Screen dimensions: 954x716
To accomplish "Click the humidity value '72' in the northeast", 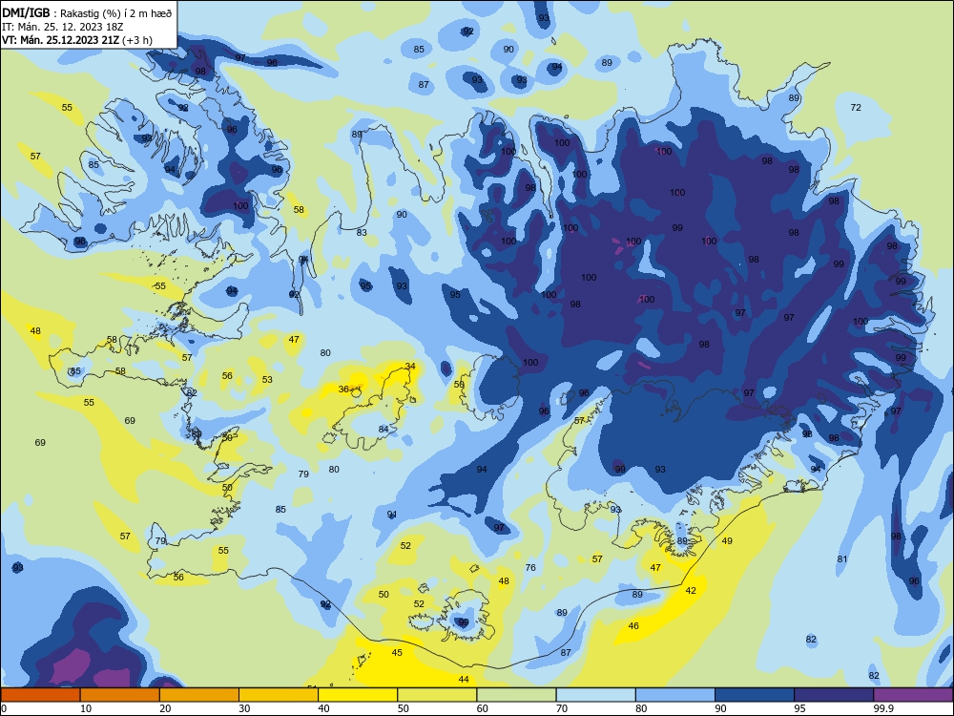I will [856, 107].
